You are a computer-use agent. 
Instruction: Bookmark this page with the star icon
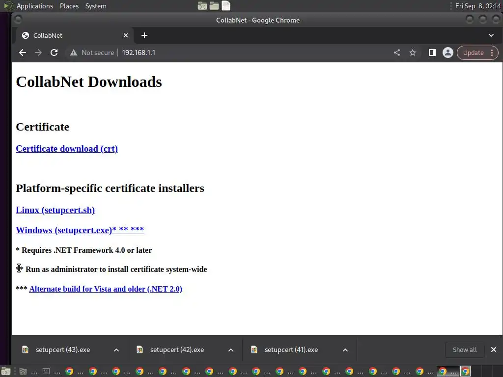pyautogui.click(x=413, y=53)
